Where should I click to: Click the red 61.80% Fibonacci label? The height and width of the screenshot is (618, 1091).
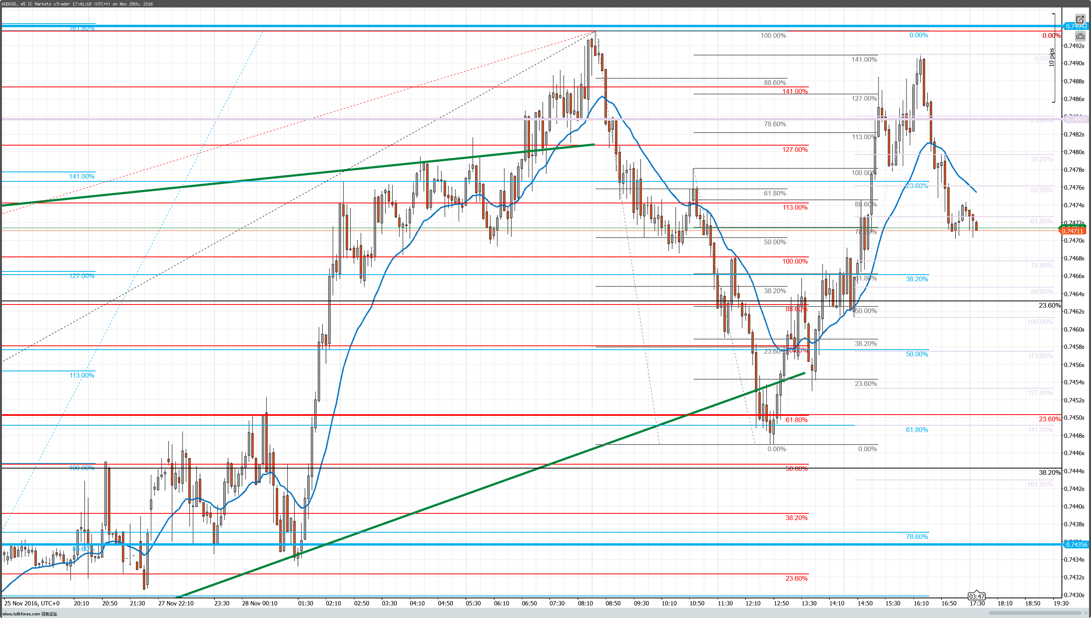(x=796, y=420)
